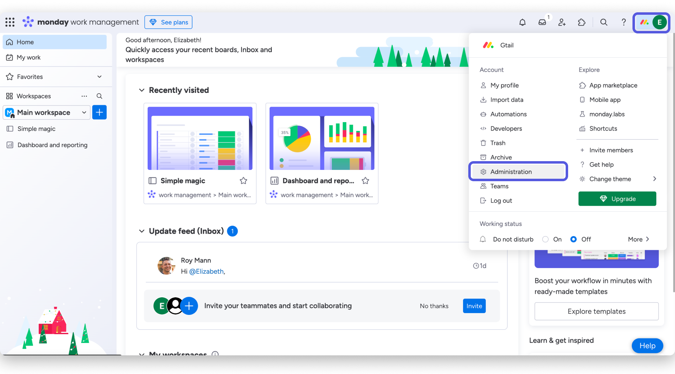The image size is (675, 374).
Task: Dismiss invite with No thanks
Action: 434,306
